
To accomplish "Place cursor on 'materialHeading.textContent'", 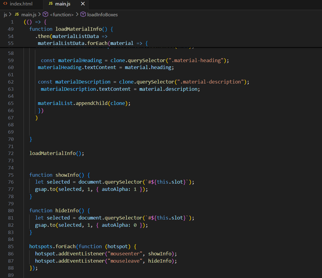I will tap(77, 68).
